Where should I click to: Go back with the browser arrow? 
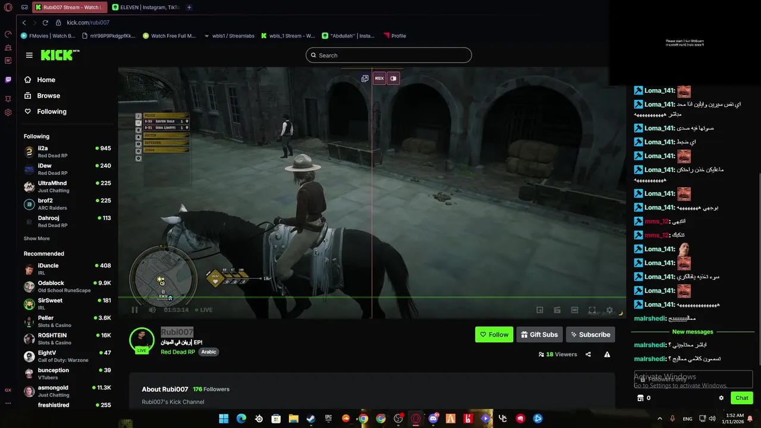24,23
